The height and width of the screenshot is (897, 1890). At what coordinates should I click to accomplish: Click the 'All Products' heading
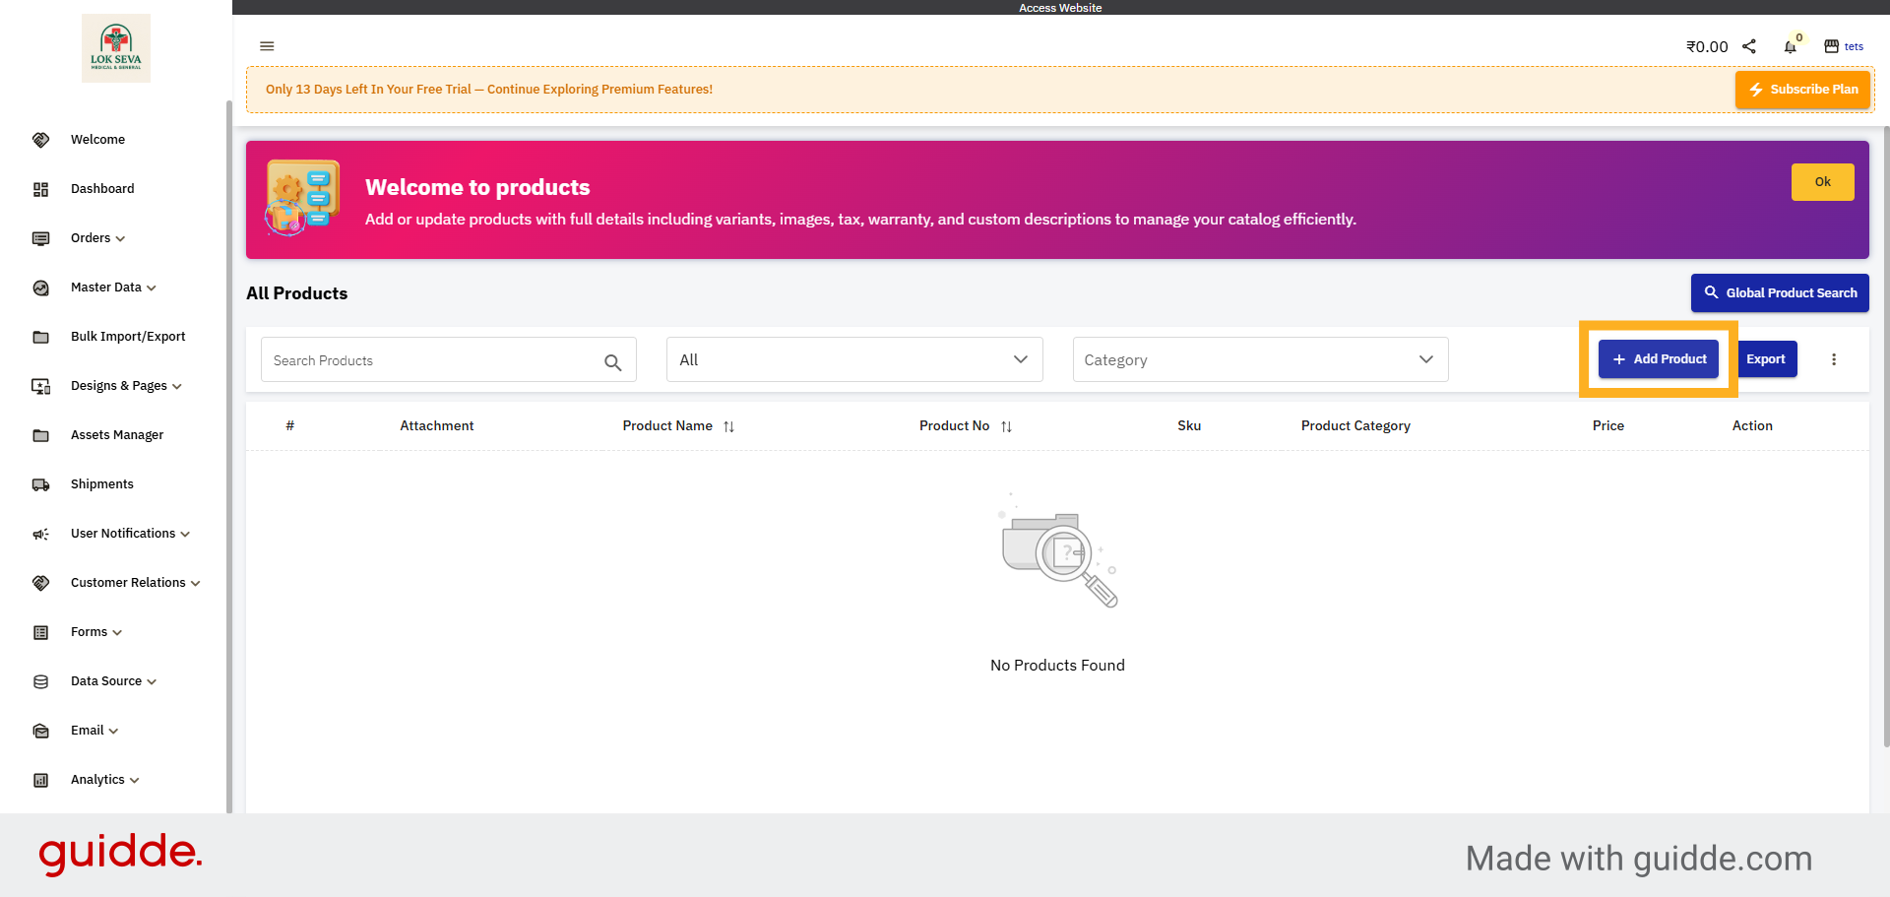(297, 293)
